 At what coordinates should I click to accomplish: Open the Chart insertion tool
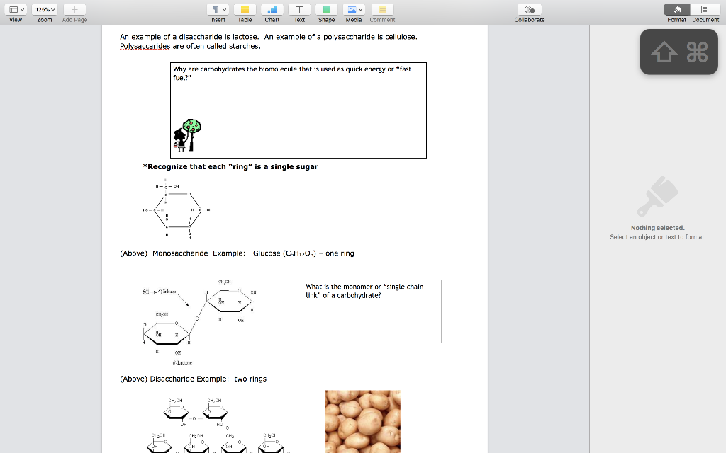pos(272,10)
